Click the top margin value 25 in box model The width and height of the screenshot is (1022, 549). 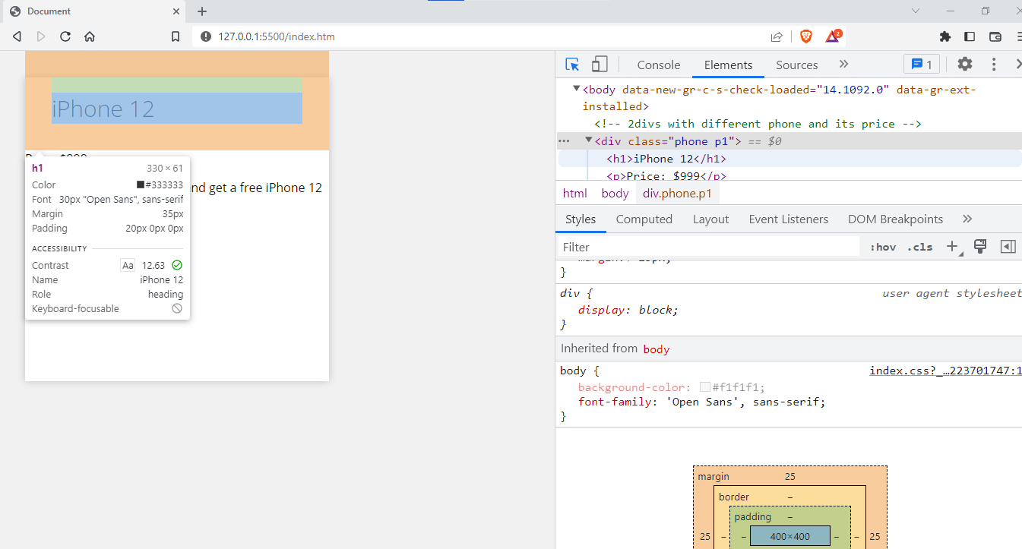click(790, 476)
